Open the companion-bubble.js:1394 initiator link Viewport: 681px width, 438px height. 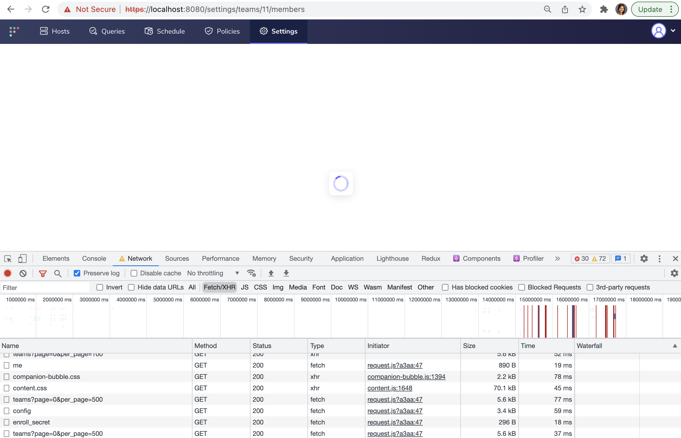click(x=406, y=376)
